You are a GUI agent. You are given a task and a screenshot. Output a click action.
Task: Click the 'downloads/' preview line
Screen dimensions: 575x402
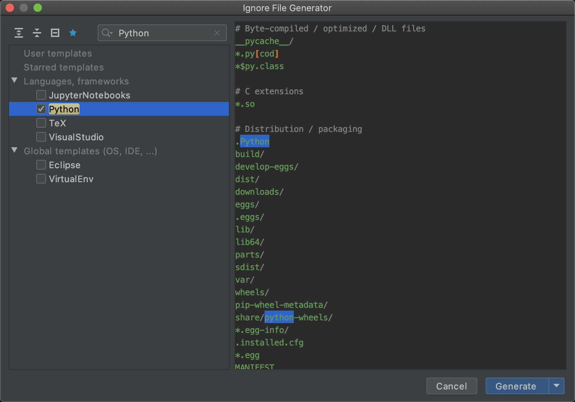[x=259, y=192]
